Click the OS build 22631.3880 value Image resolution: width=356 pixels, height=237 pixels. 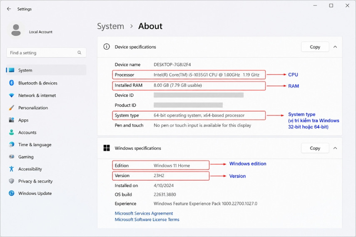click(164, 194)
